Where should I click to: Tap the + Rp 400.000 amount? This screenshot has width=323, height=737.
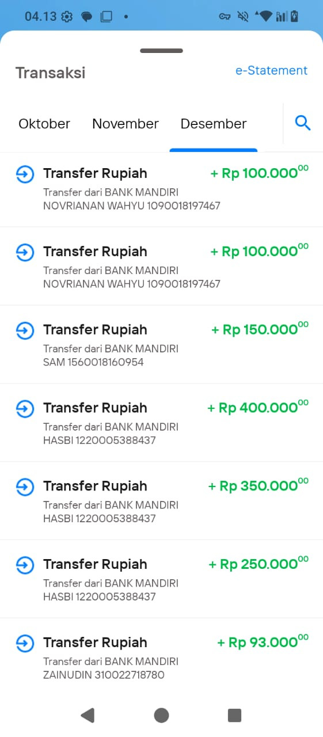click(x=258, y=407)
